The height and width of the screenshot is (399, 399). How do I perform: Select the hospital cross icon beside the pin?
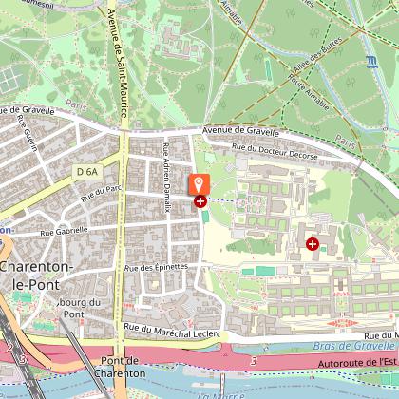200,201
